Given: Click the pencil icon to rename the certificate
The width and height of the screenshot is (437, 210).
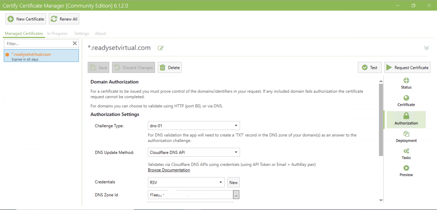Looking at the screenshot, I should tap(160, 48).
